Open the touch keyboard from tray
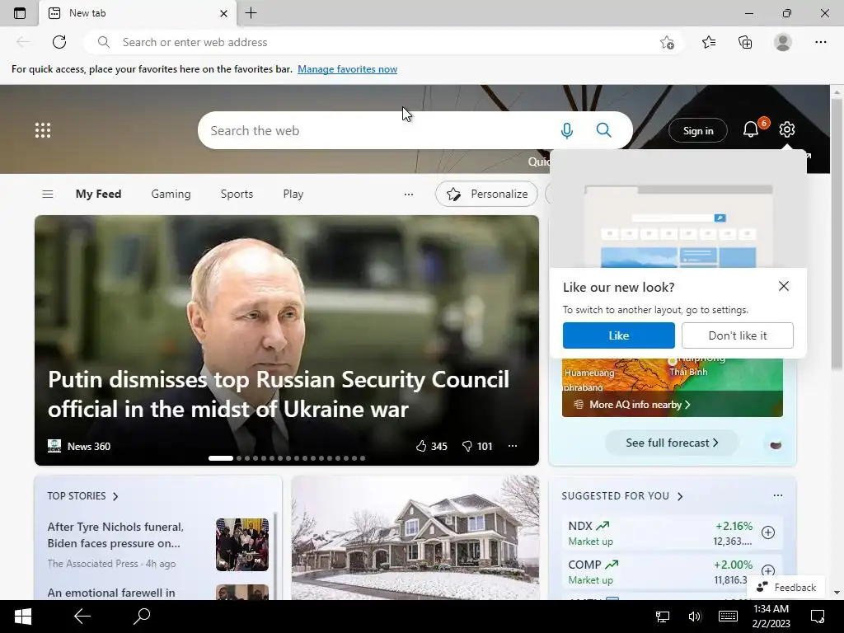Image resolution: width=844 pixels, height=633 pixels. point(728,617)
